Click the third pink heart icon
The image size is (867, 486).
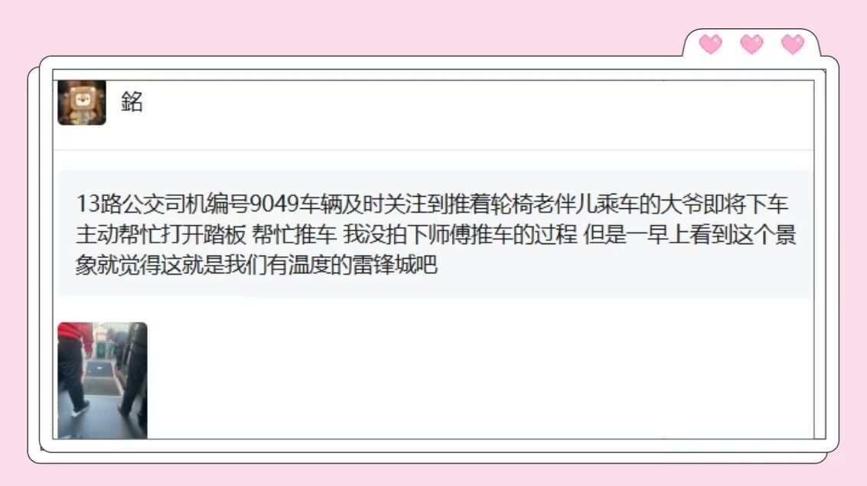[792, 44]
